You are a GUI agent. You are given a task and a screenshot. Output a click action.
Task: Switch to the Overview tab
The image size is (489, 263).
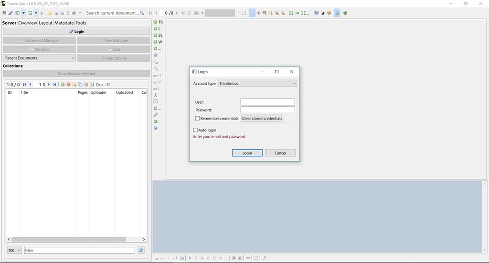27,23
